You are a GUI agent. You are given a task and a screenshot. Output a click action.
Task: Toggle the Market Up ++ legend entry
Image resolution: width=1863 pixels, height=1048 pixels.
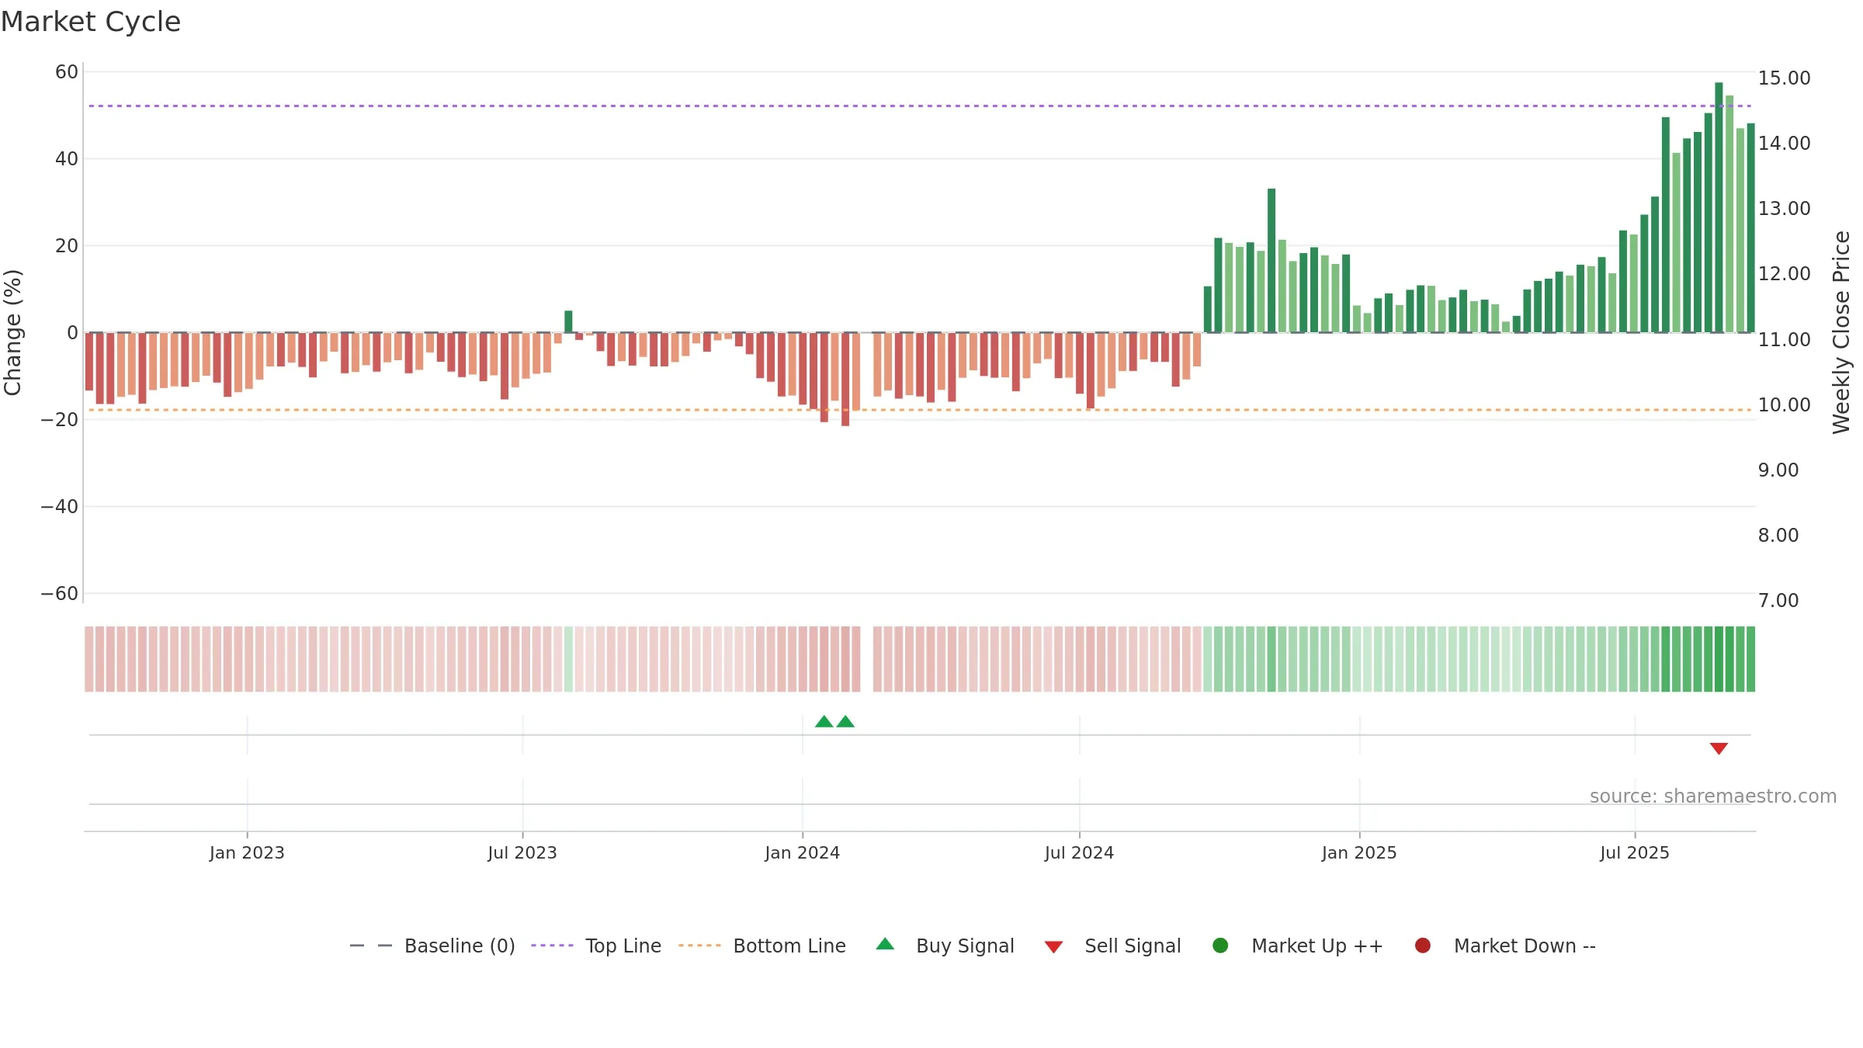[x=1297, y=946]
